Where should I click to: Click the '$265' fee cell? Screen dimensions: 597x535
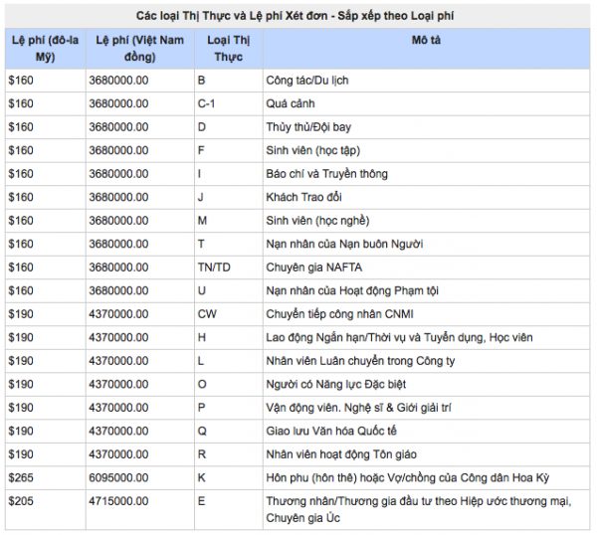click(46, 478)
